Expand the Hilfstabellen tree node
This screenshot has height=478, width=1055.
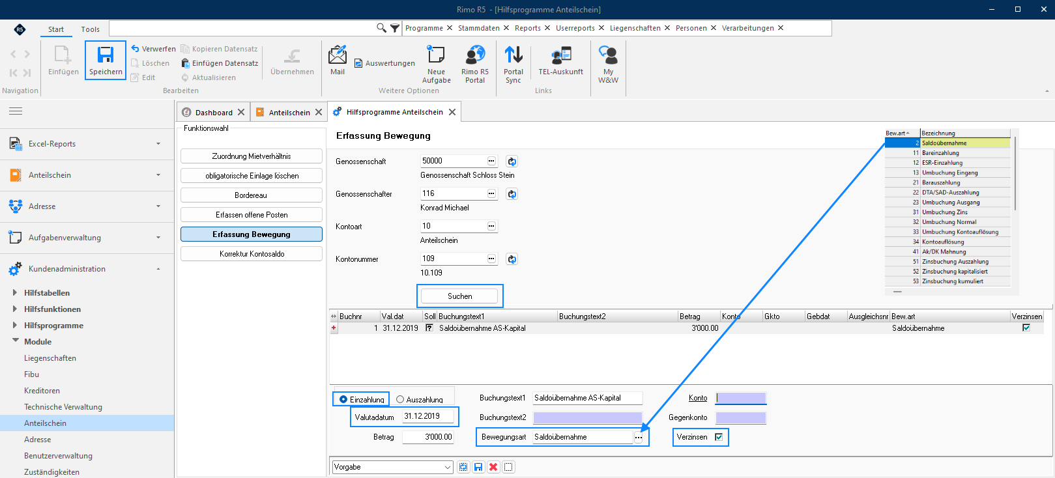tap(15, 292)
